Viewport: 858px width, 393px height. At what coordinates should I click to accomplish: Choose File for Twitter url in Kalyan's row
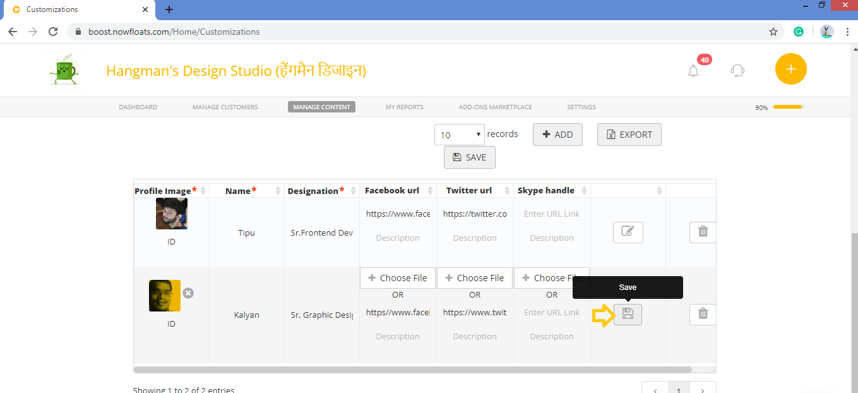tap(475, 278)
